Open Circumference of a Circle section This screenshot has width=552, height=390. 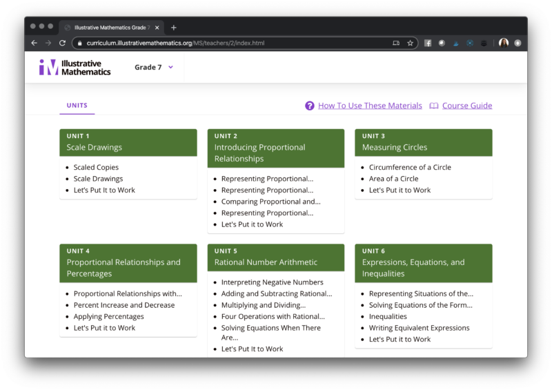point(410,167)
